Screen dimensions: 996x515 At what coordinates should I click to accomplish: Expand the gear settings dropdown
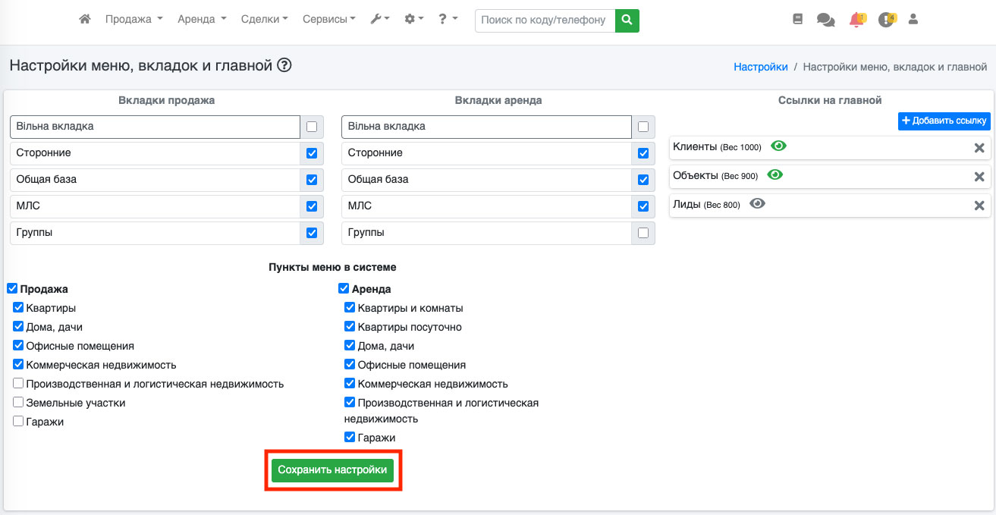414,20
